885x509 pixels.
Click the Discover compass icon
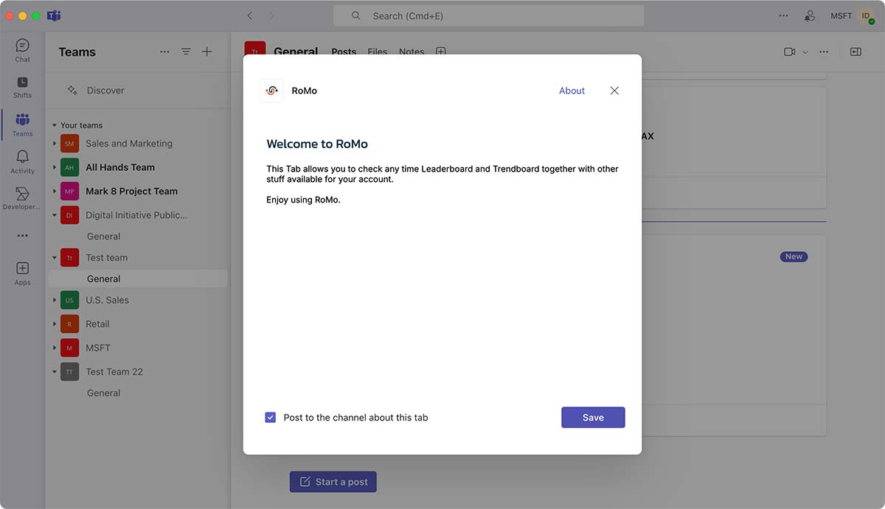tap(72, 90)
